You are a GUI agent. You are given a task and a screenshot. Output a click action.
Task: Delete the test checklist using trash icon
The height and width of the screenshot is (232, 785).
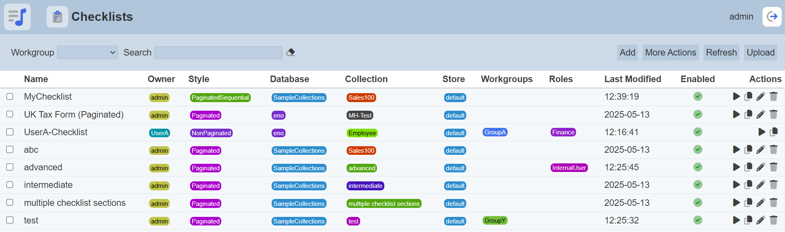[x=774, y=221]
